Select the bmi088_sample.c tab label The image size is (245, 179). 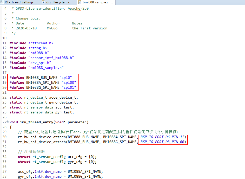(x=96, y=2)
